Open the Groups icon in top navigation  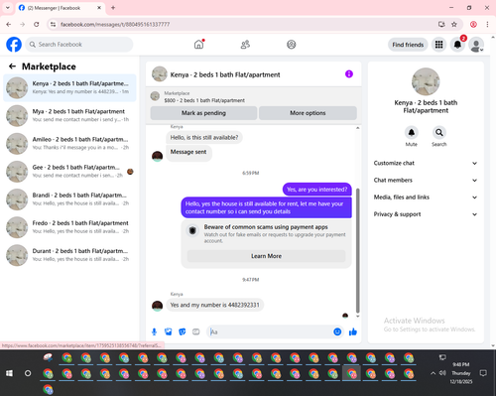click(x=292, y=45)
